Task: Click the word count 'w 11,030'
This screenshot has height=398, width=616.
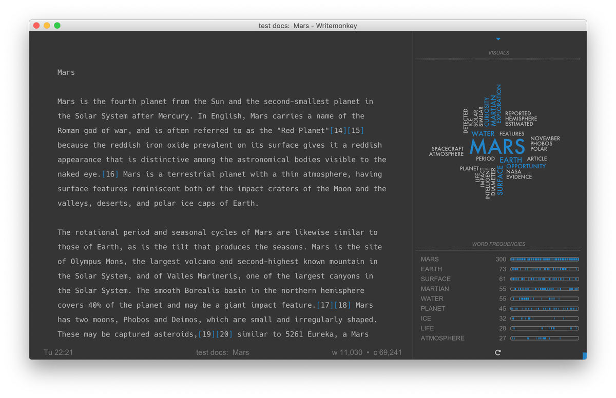Action: 347,352
